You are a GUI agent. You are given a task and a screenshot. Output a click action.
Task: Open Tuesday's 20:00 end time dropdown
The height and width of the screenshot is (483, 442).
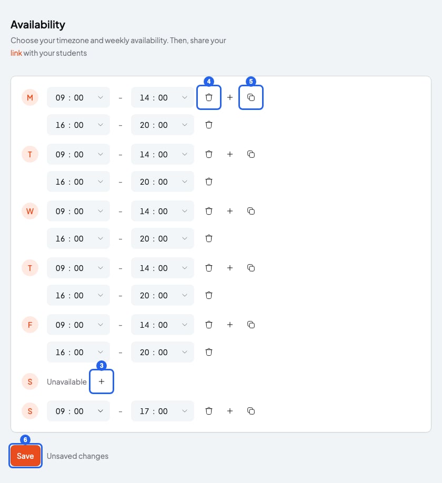click(x=162, y=182)
